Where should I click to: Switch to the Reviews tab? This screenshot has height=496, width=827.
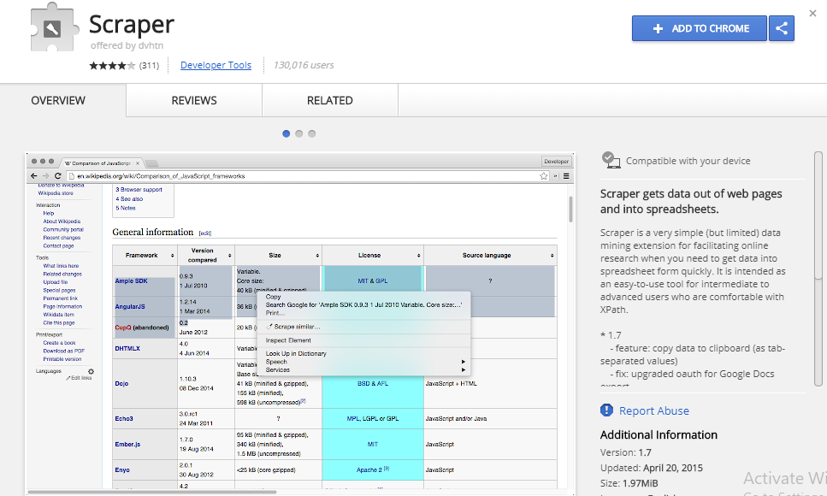point(194,100)
